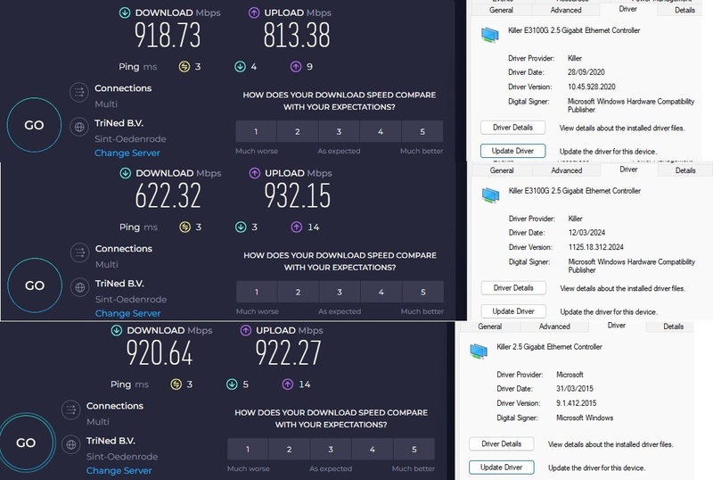
Task: Click upload ping icon in the 622.32 test
Action: pos(297,227)
